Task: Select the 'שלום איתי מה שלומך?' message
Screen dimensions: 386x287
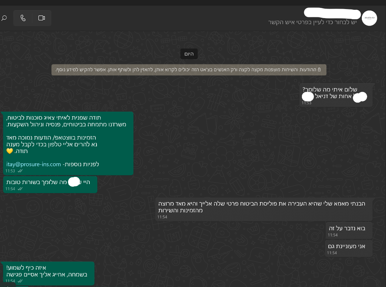Action: (337, 95)
